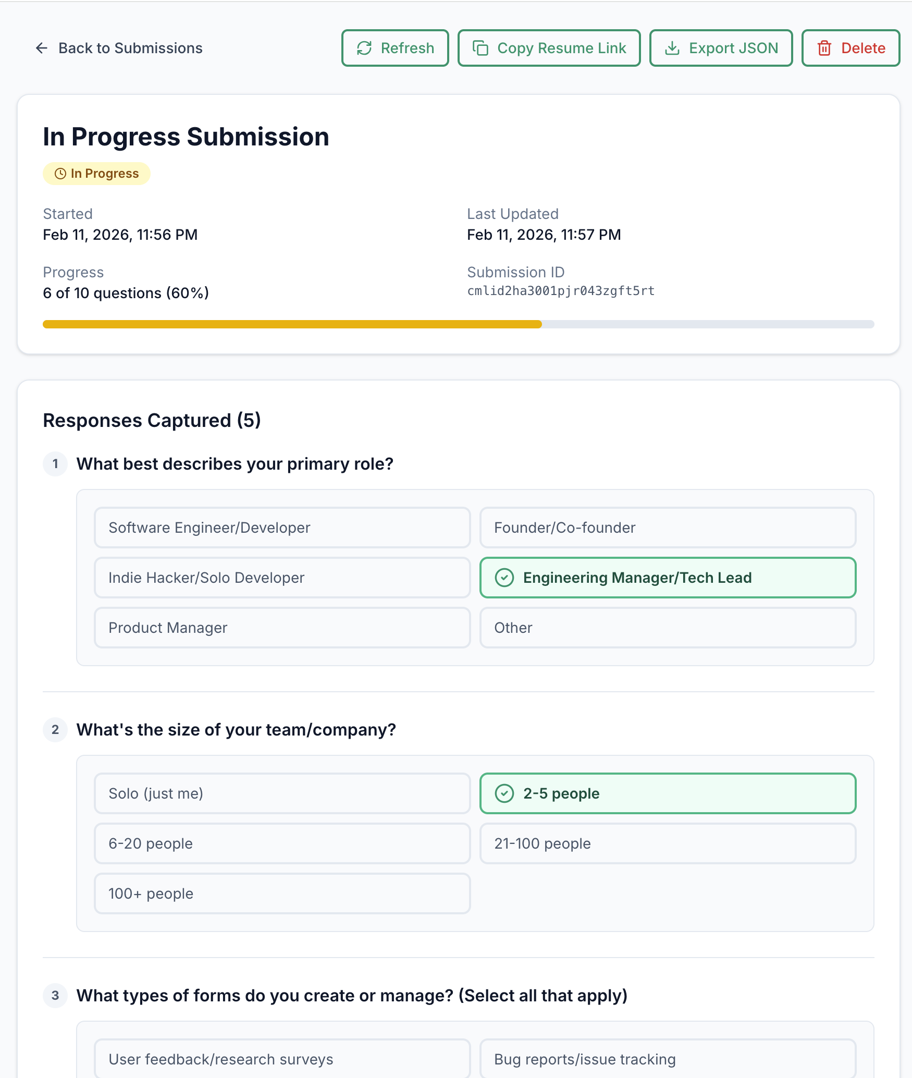Select the 100+ people option
This screenshot has height=1078, width=912.
282,893
